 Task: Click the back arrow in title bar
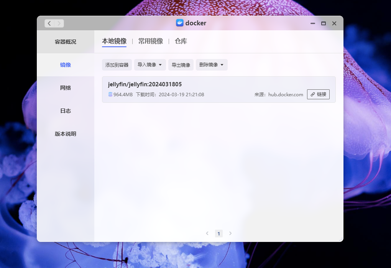pyautogui.click(x=49, y=23)
